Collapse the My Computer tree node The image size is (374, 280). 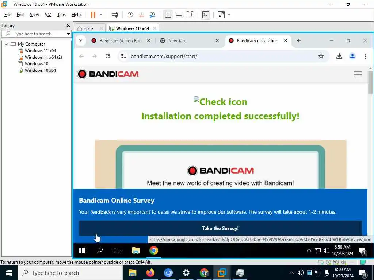[7, 44]
